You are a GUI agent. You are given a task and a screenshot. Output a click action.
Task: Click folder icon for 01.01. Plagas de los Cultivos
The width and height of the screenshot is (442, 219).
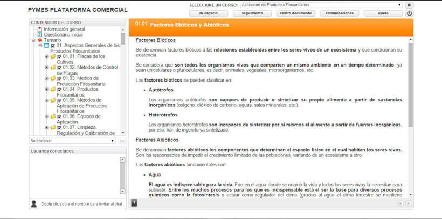tap(53, 56)
